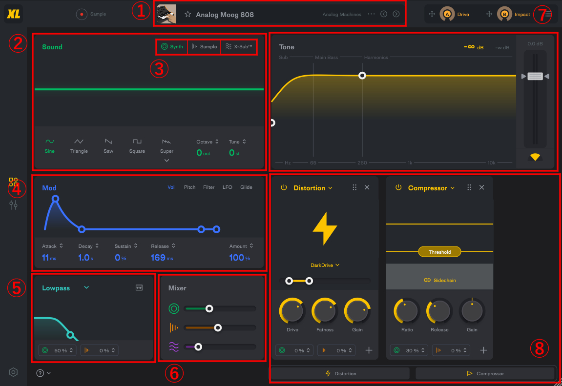Remove the Distortion effect module

point(367,187)
